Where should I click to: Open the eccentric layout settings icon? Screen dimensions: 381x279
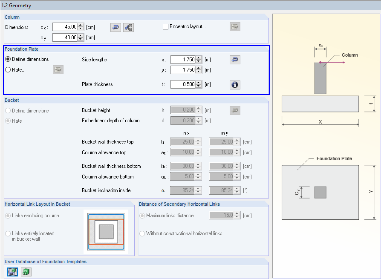coord(235,26)
